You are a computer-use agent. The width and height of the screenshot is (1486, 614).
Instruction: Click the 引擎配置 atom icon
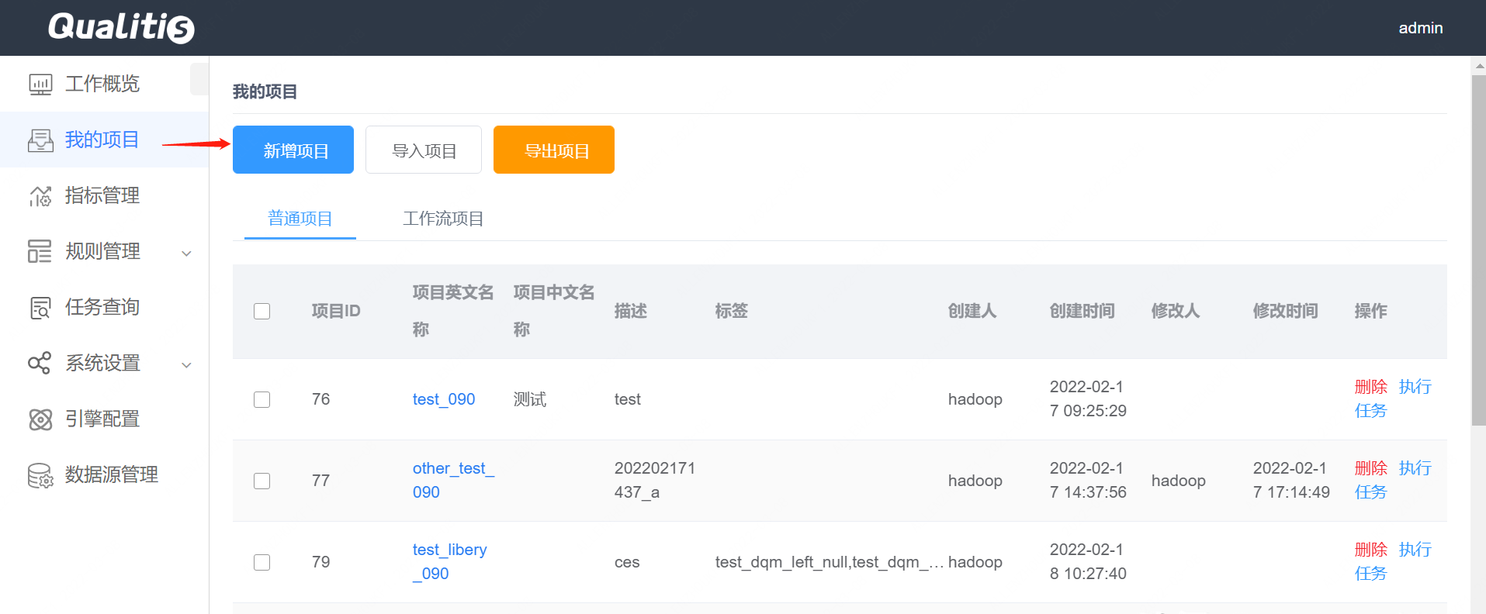pos(40,419)
